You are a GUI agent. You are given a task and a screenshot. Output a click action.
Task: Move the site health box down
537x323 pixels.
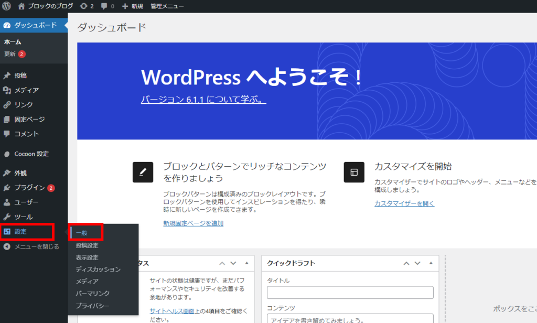pos(233,263)
